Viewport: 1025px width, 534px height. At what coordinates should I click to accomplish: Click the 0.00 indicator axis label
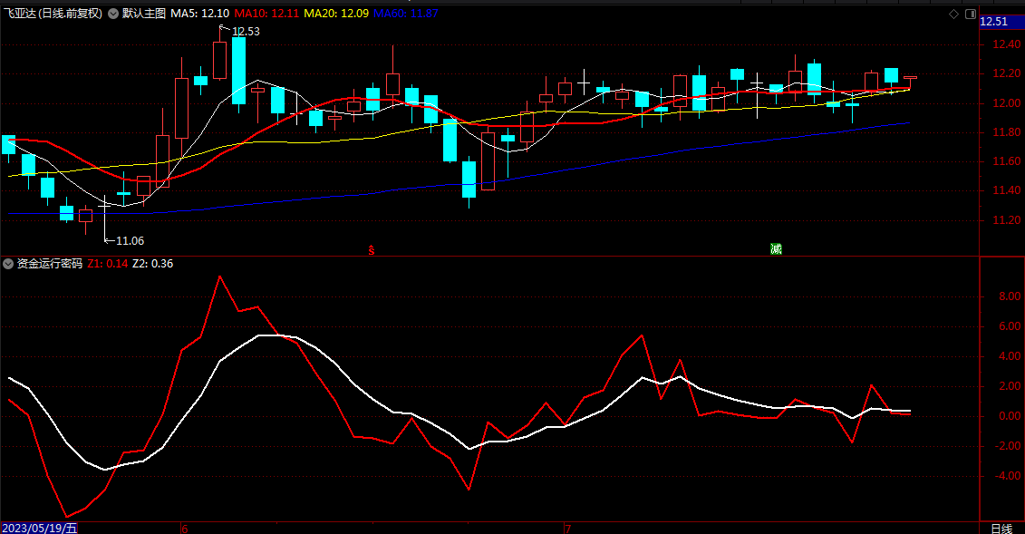pyautogui.click(x=1010, y=416)
